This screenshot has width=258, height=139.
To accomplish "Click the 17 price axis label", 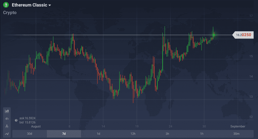I will [x=251, y=16].
